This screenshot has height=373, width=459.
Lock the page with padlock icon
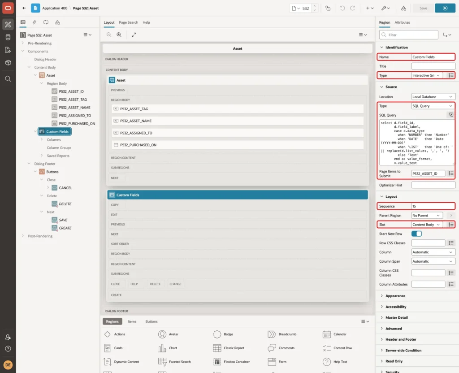click(x=328, y=8)
